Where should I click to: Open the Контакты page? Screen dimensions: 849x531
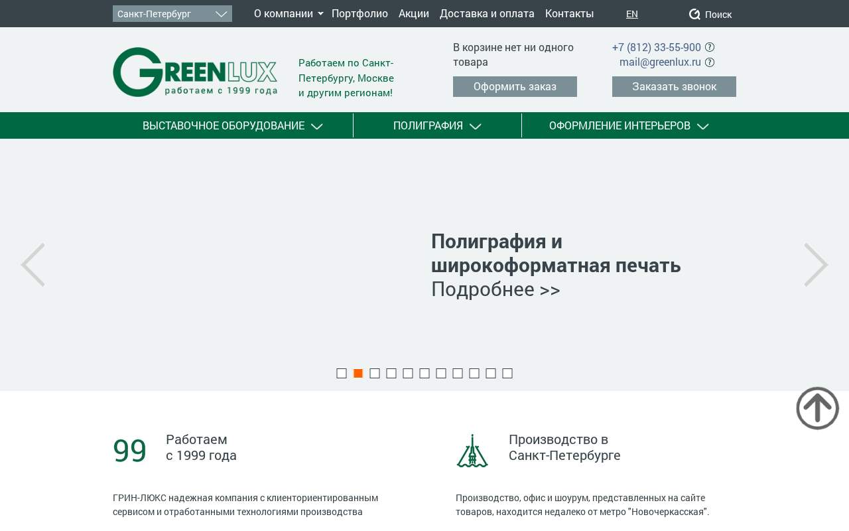569,13
